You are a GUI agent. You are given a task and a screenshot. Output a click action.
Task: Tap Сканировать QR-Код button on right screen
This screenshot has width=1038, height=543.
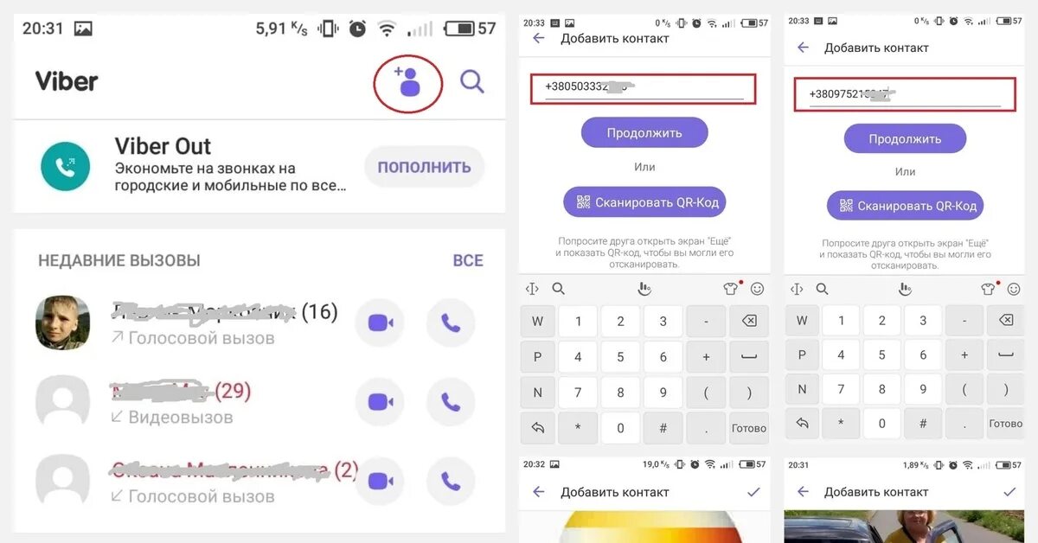tap(906, 206)
